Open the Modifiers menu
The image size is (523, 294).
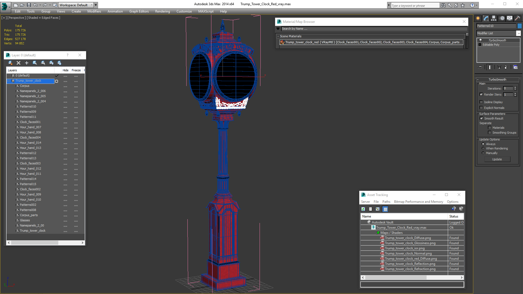[94, 11]
